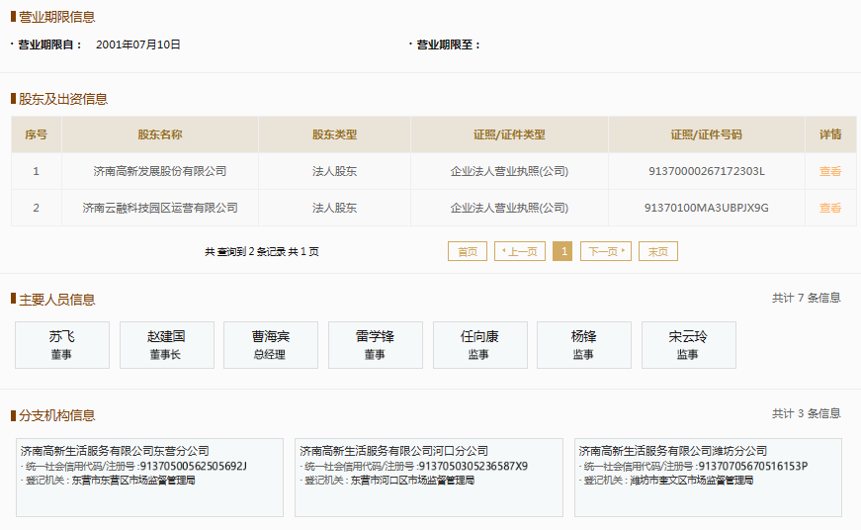
Task: Click the 潍坊分公司 branch card
Action: pyautogui.click(x=708, y=478)
